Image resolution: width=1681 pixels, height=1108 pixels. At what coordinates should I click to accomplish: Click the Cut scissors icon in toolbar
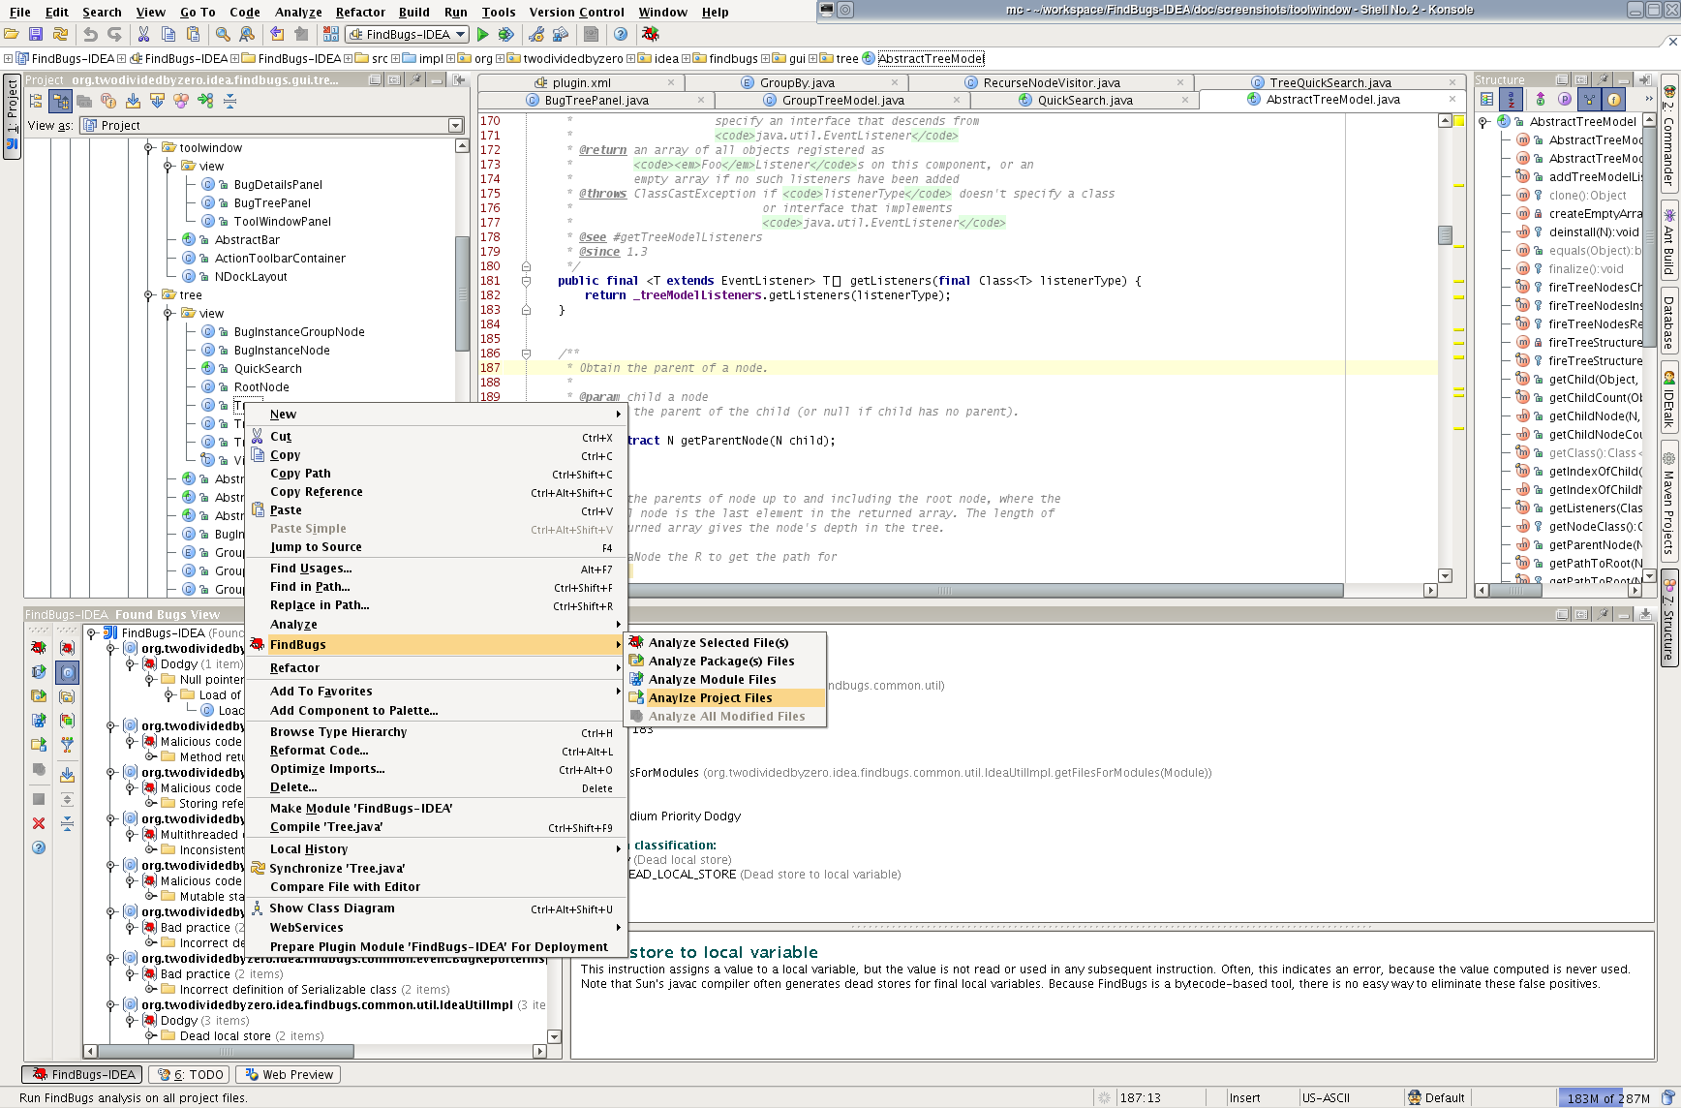143,35
